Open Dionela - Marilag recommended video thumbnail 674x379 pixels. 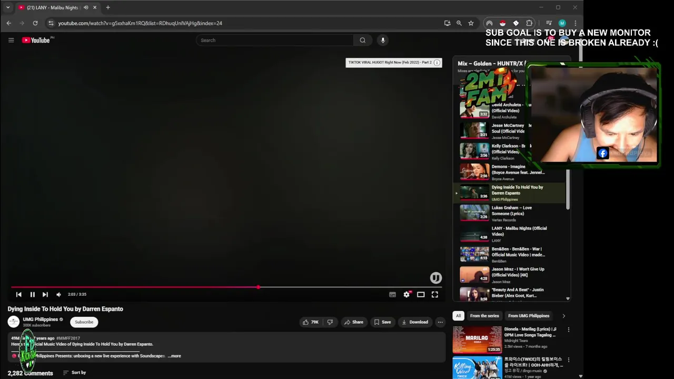click(477, 340)
